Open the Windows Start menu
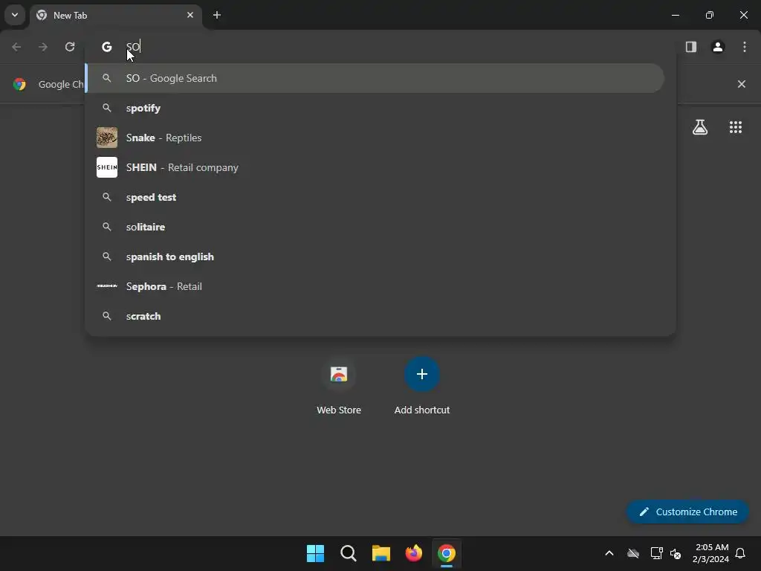 [x=315, y=553]
